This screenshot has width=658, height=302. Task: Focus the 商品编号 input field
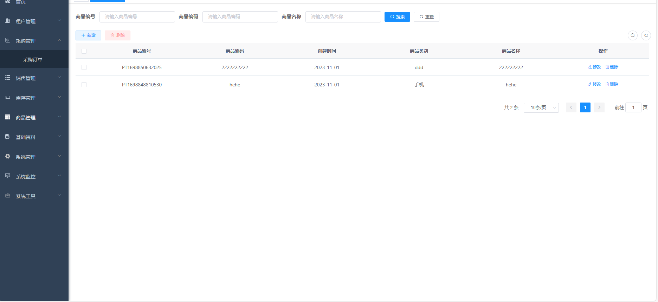(137, 17)
